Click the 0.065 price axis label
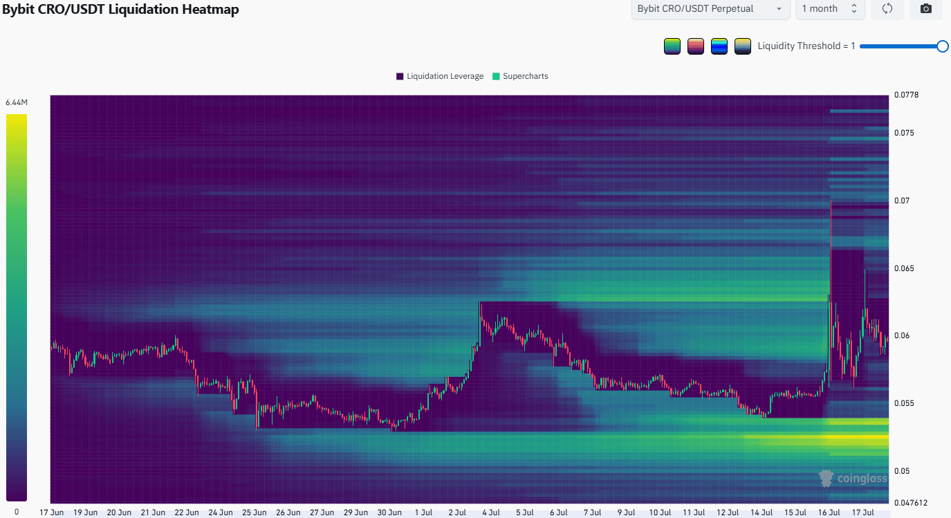 pyautogui.click(x=903, y=268)
